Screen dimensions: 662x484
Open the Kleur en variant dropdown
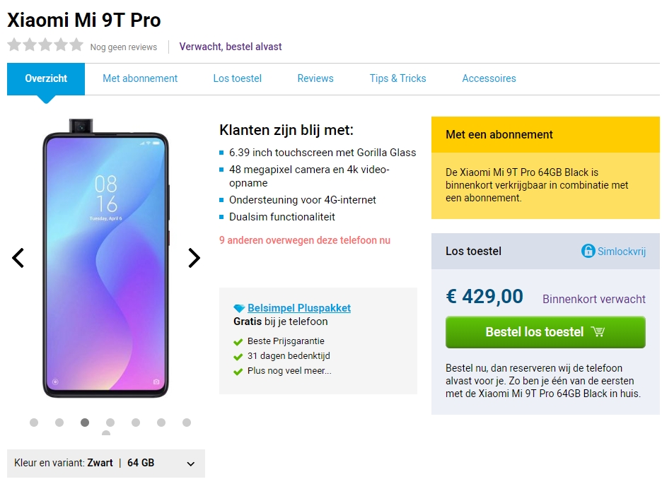106,464
